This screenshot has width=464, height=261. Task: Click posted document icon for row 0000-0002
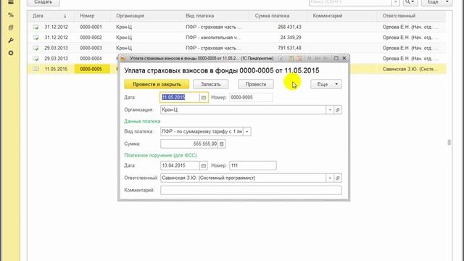(x=36, y=38)
